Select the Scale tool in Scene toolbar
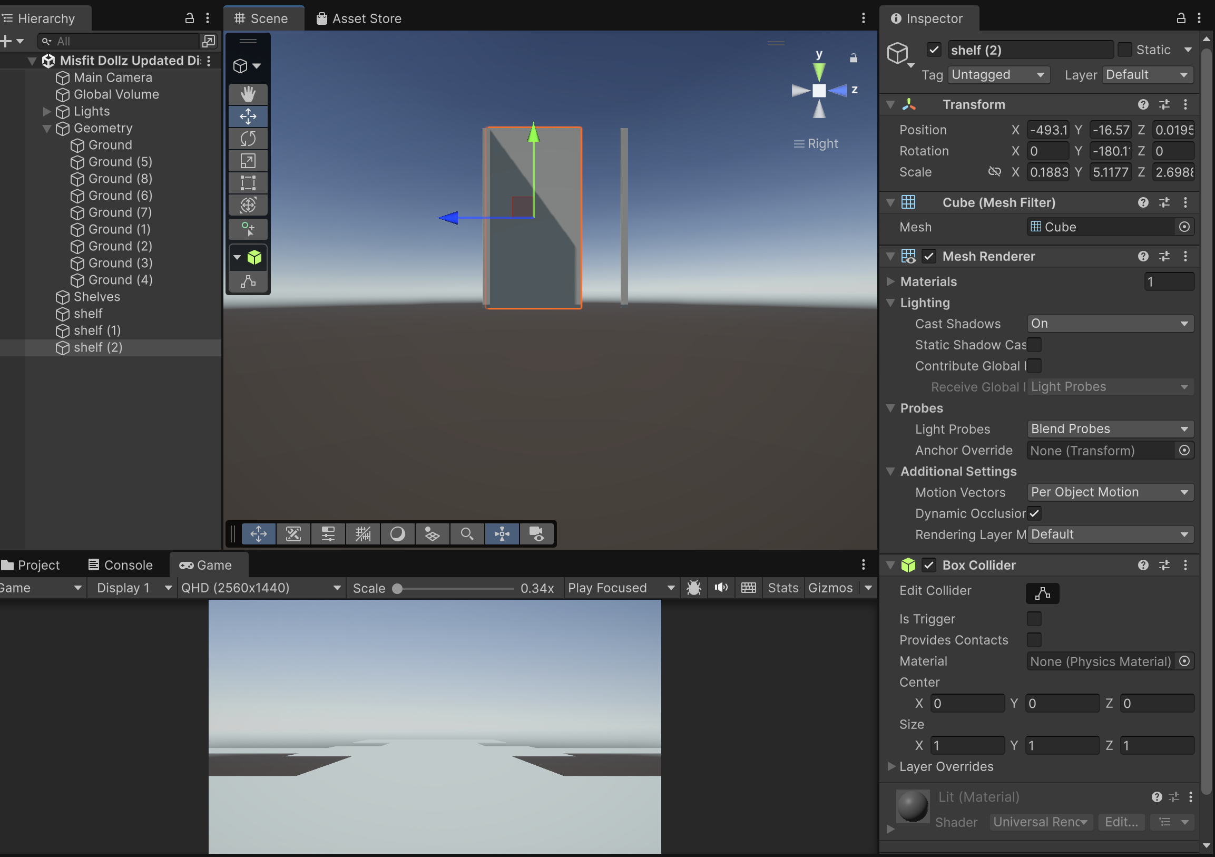This screenshot has width=1215, height=857. tap(248, 161)
